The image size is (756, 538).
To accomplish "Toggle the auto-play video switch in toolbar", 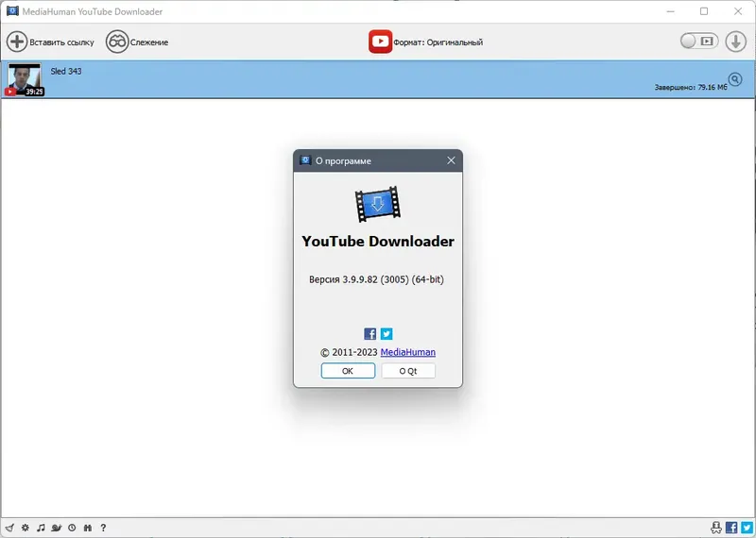I will pyautogui.click(x=699, y=42).
